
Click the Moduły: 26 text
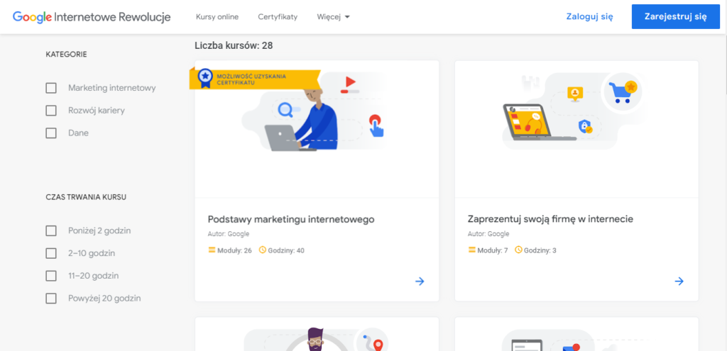tap(234, 250)
